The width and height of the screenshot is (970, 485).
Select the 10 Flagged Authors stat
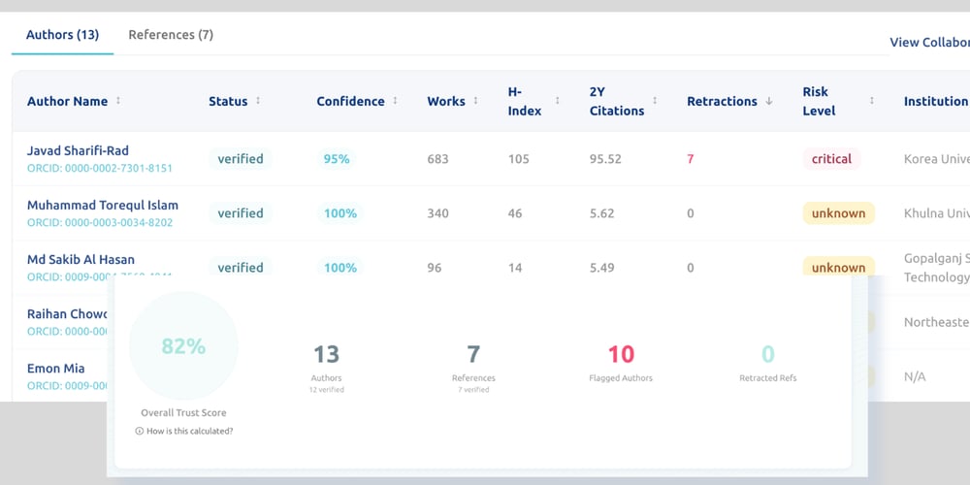click(621, 360)
